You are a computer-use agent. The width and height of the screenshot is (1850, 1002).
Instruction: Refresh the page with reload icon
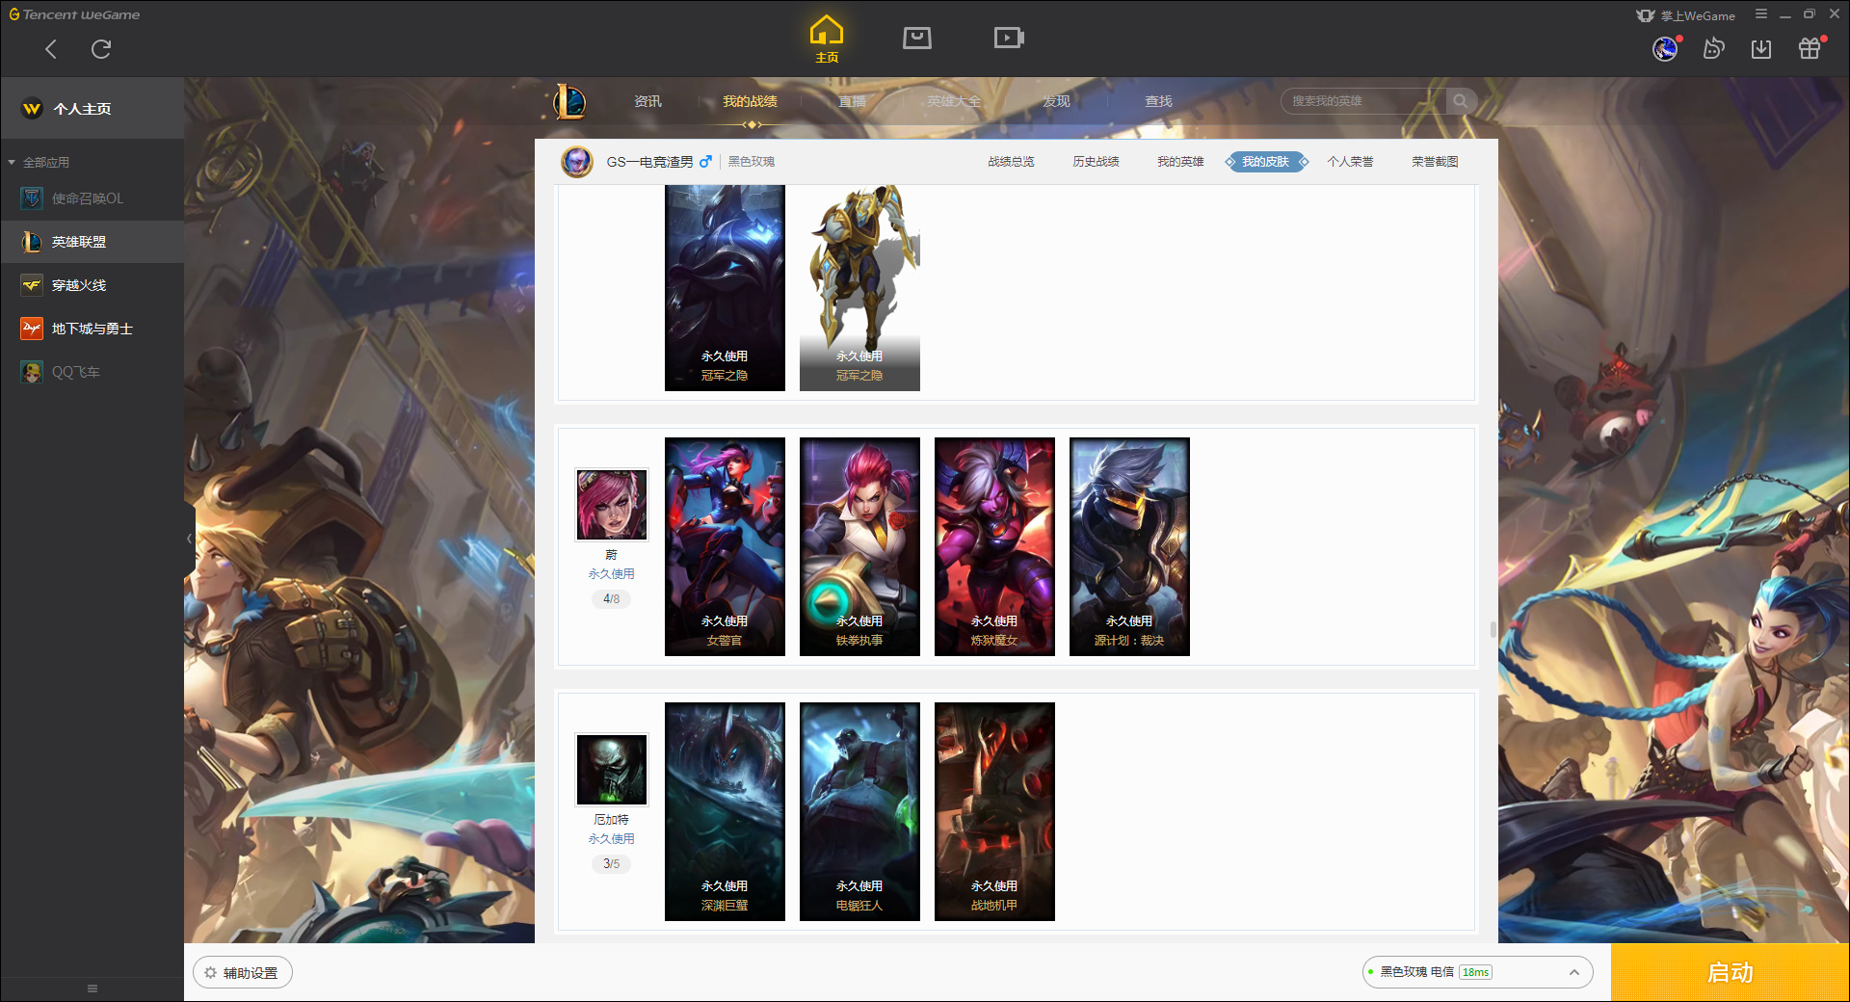tap(101, 49)
